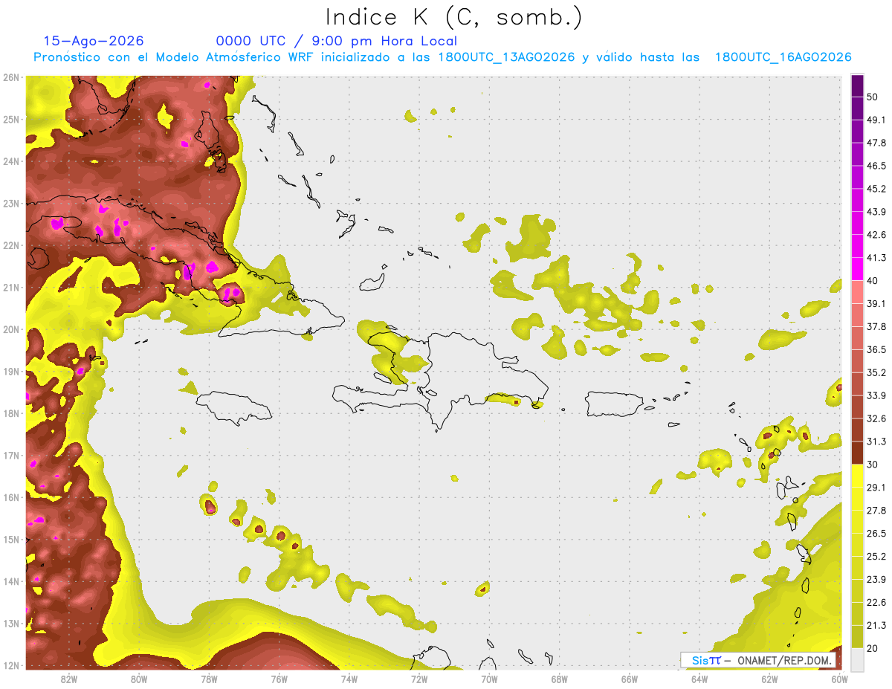Click the 25N latitude axis label
The image size is (892, 689).
10,119
